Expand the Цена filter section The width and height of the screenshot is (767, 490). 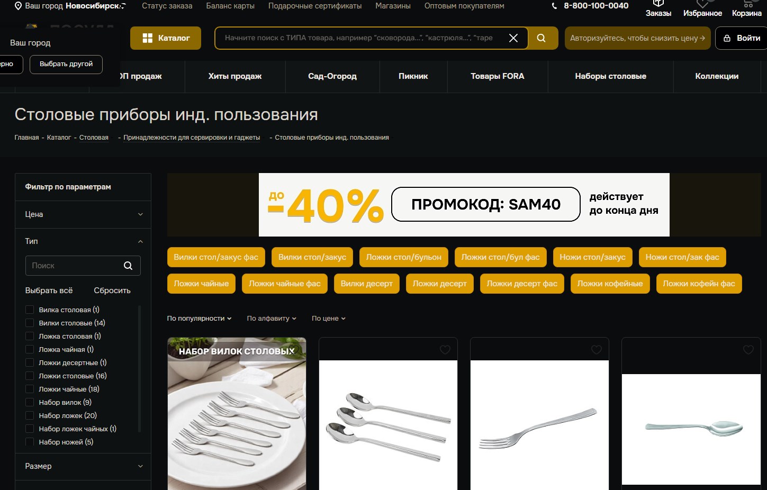83,214
